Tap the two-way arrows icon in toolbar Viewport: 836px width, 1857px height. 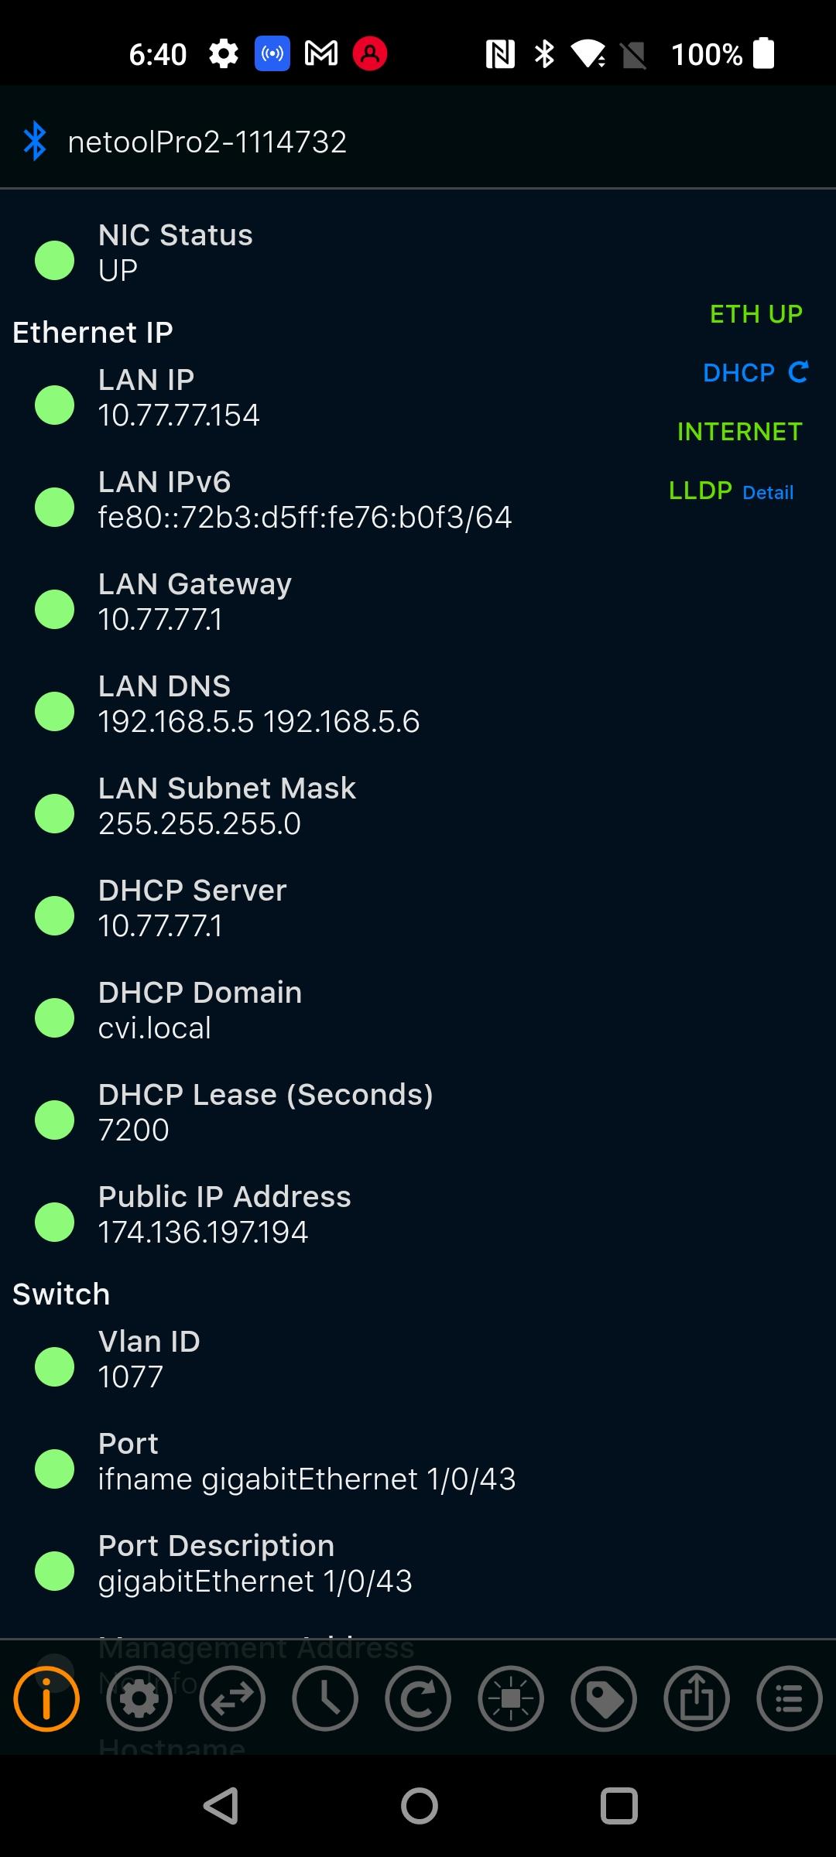232,1699
